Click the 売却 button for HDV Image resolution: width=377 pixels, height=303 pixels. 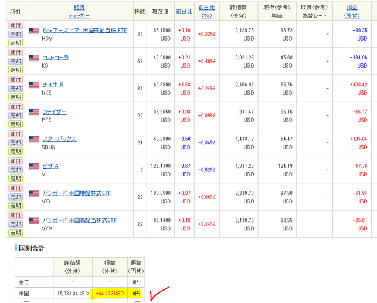point(16,34)
